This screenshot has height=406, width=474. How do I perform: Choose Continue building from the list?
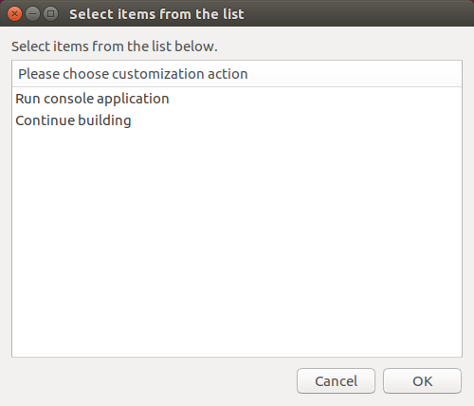(237, 120)
